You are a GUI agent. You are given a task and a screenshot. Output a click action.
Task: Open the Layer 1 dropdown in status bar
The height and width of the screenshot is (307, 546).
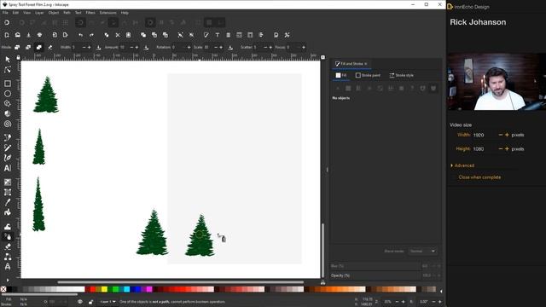tap(107, 302)
